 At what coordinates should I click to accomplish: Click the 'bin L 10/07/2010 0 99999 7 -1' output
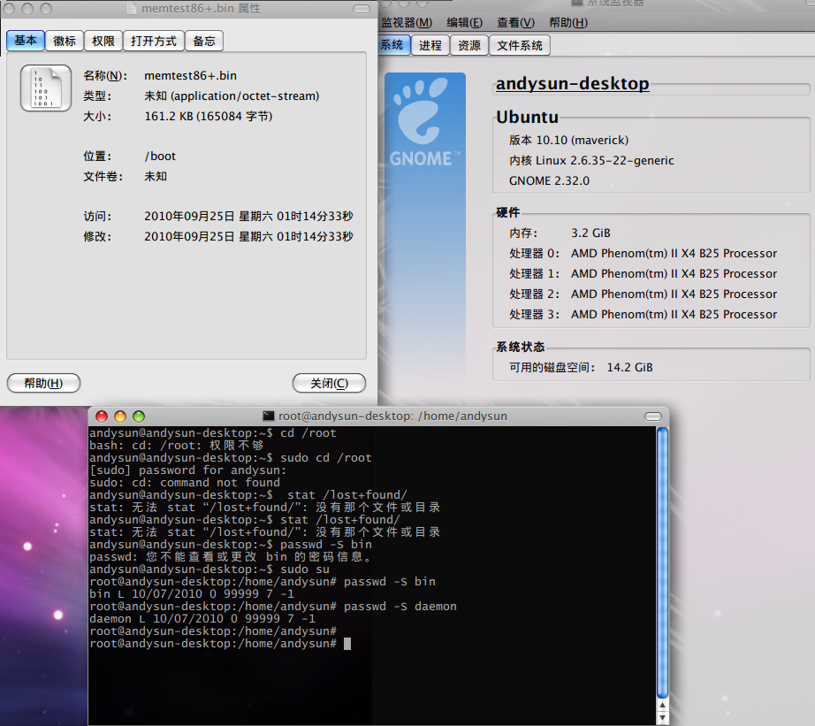point(192,594)
